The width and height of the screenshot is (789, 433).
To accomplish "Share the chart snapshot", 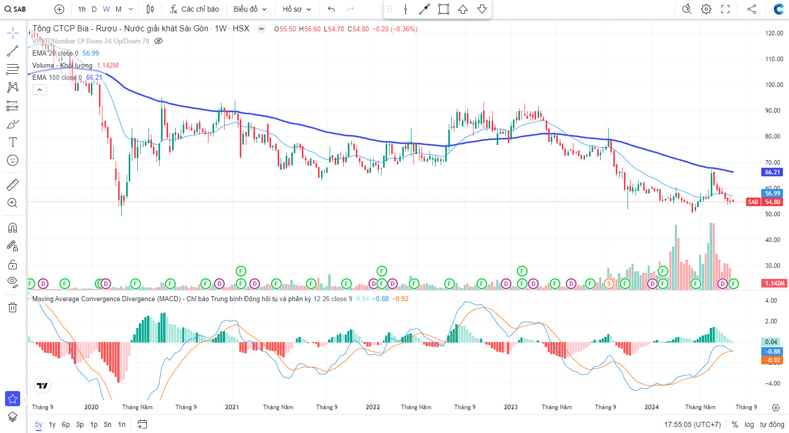I will pyautogui.click(x=752, y=9).
